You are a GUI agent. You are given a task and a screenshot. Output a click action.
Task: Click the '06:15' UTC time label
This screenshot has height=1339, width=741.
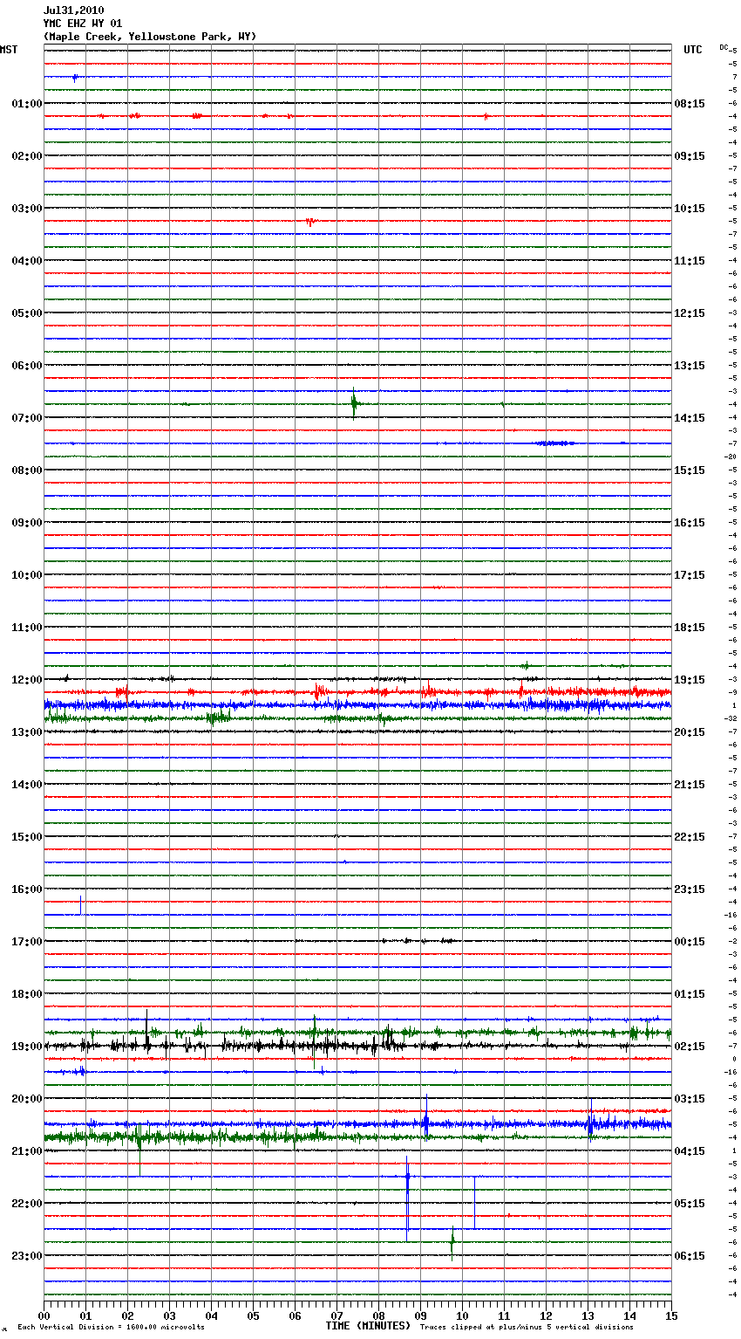coord(690,1256)
